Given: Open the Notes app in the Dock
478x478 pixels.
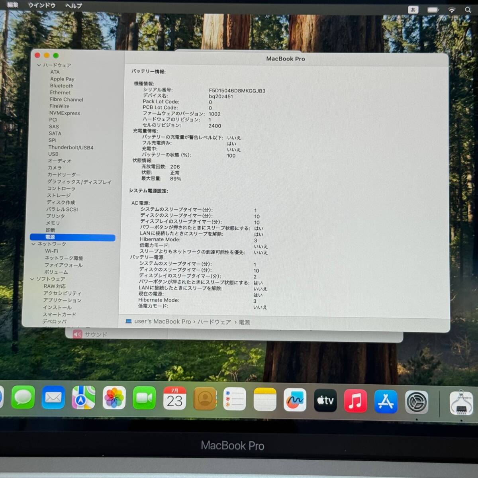Looking at the screenshot, I should (x=265, y=399).
